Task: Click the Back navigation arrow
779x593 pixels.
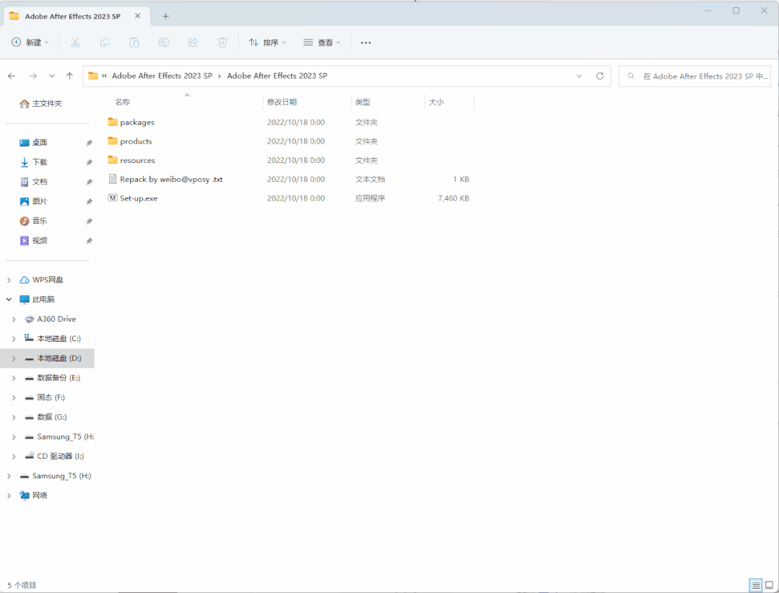Action: (x=12, y=76)
